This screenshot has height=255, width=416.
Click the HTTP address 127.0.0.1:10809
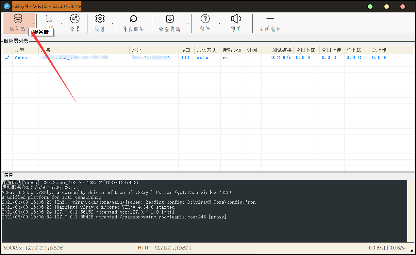(x=173, y=248)
